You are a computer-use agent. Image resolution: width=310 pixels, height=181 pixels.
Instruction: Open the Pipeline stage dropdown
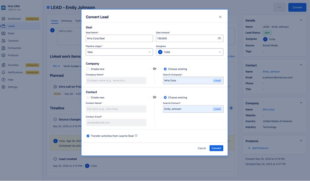pyautogui.click(x=119, y=52)
